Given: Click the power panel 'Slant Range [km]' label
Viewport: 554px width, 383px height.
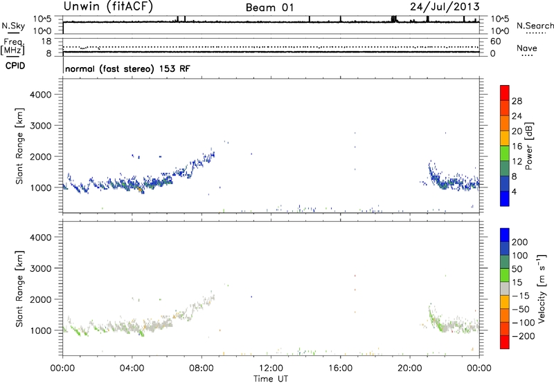Looking at the screenshot, I should [19, 146].
